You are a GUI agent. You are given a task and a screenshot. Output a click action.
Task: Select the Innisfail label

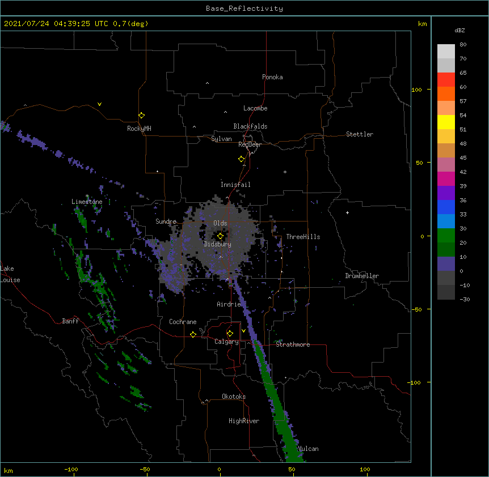coord(235,185)
